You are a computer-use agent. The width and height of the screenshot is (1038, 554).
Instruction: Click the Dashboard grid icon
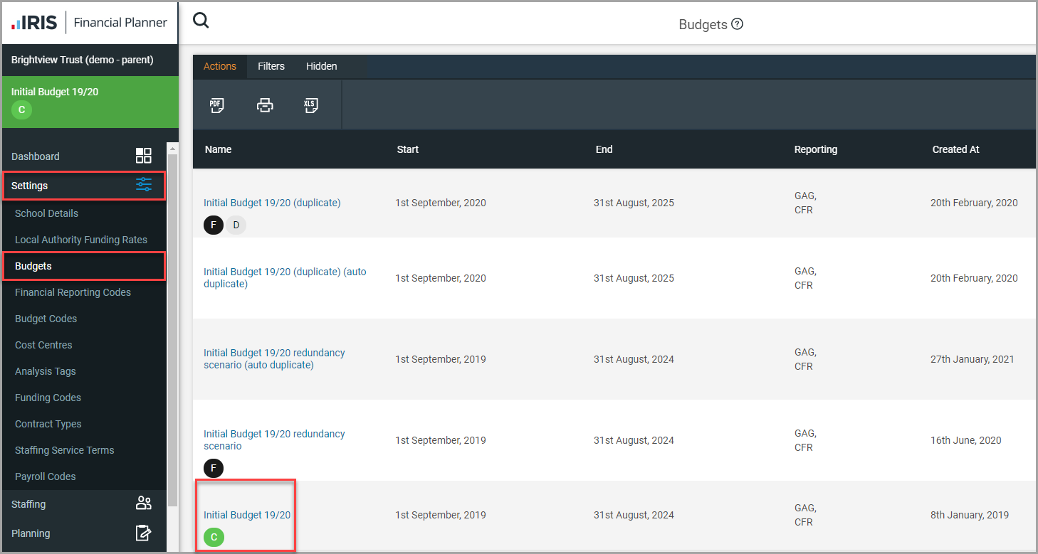click(x=144, y=156)
